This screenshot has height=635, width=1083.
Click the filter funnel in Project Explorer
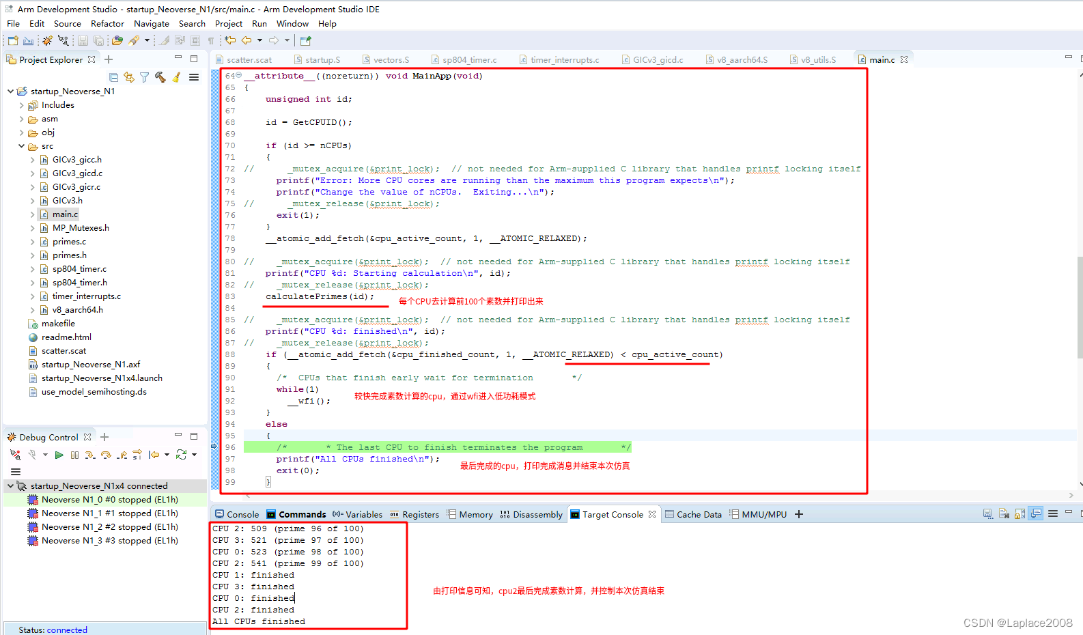(x=144, y=77)
